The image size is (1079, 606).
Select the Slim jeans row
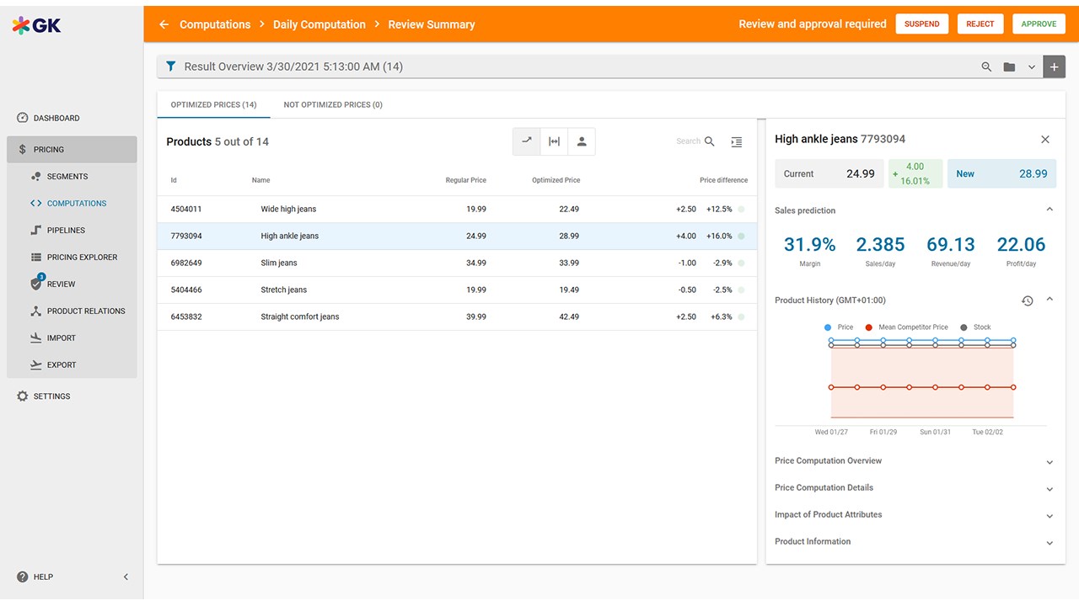pyautogui.click(x=457, y=263)
